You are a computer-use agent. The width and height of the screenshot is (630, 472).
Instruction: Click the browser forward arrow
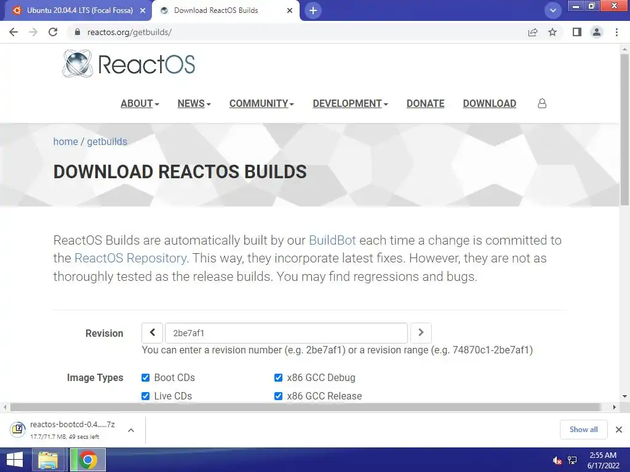coord(33,32)
